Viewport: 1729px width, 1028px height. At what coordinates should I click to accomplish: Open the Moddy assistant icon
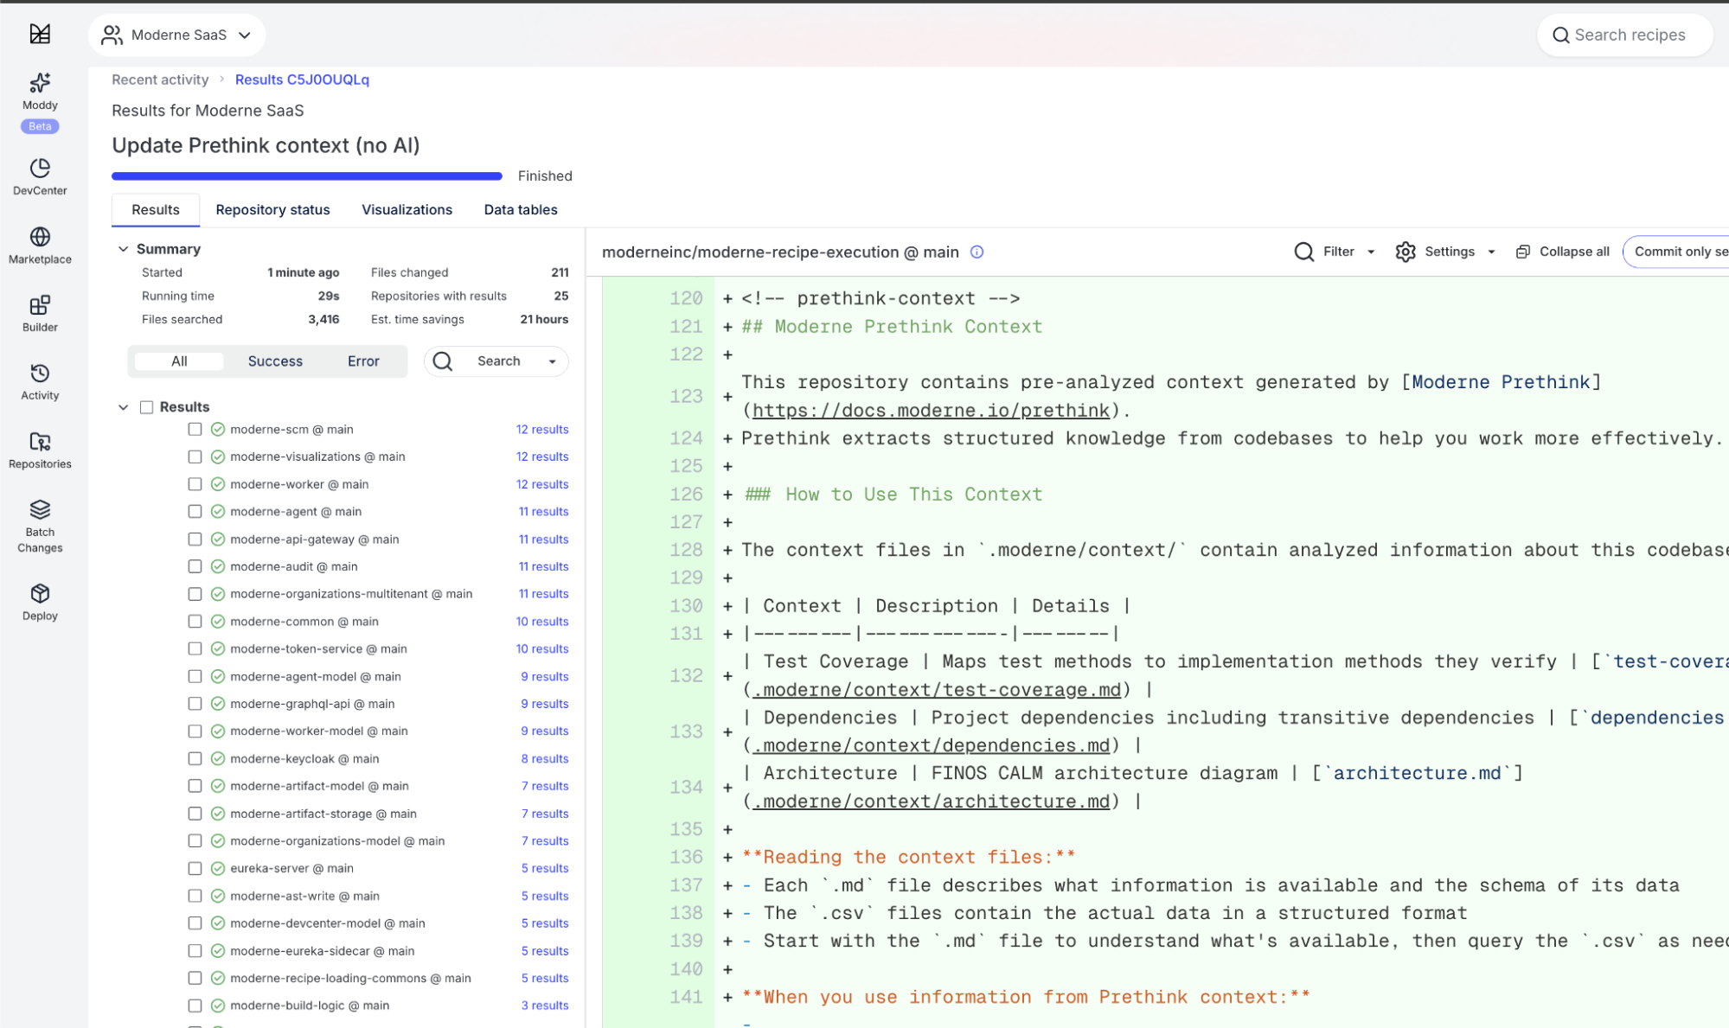40,83
